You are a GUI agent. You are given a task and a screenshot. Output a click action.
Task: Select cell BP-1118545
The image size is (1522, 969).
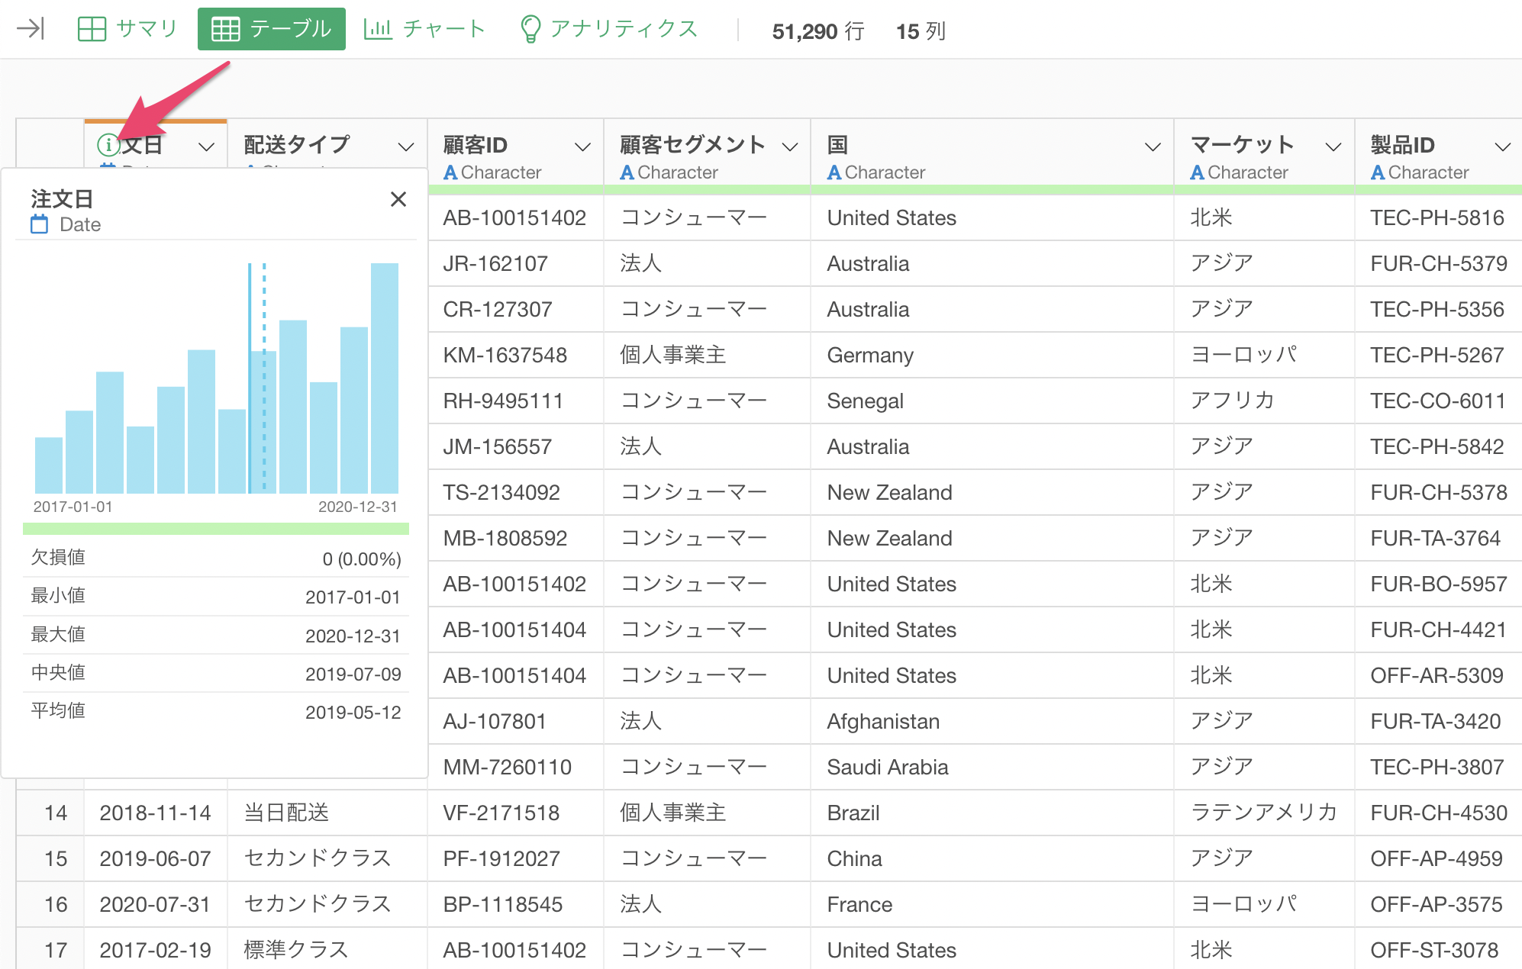coord(516,905)
